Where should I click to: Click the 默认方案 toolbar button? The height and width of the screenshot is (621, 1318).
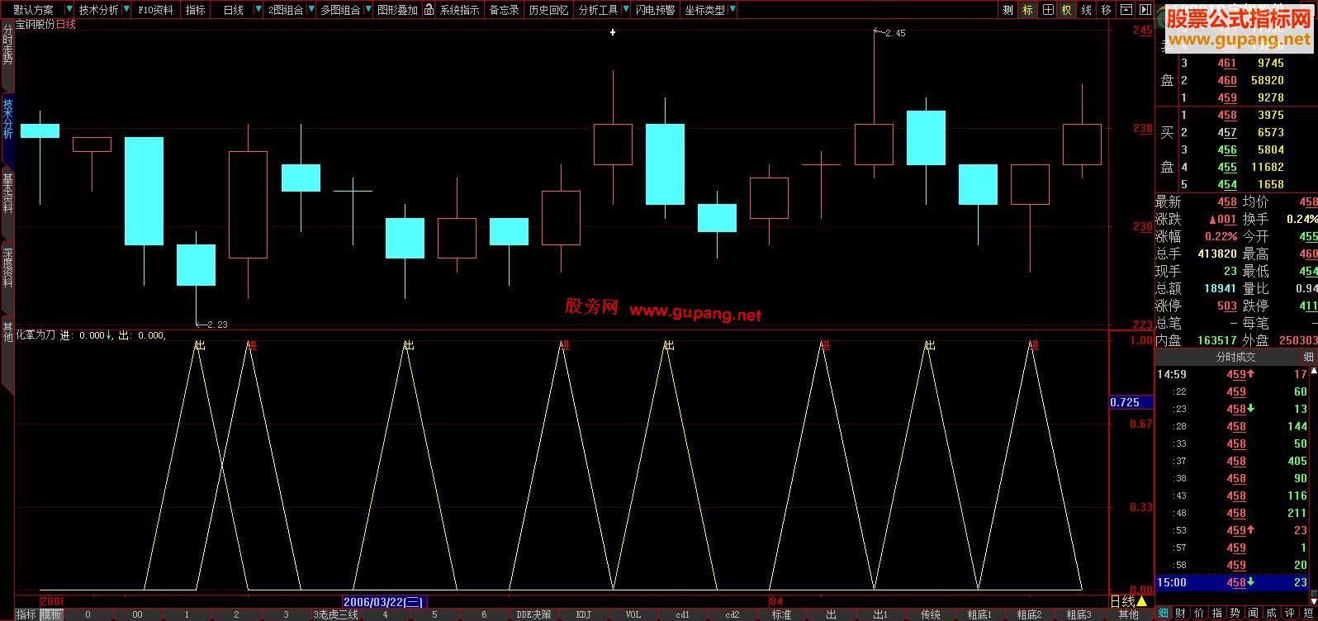coord(33,10)
